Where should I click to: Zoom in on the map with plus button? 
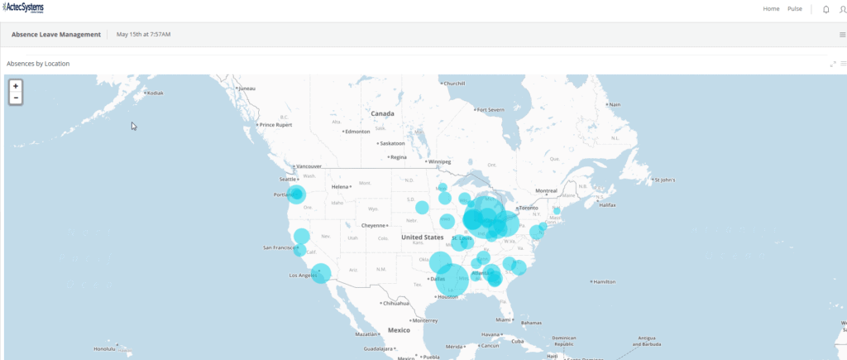(x=17, y=86)
